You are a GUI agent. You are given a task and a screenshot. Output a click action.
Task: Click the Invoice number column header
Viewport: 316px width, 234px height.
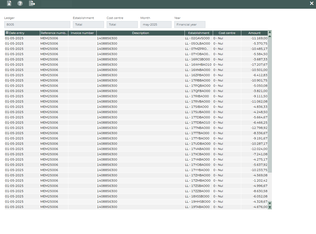82,33
